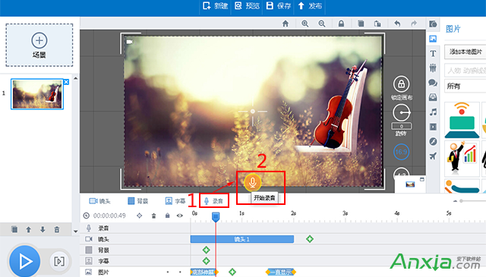The height and width of the screenshot is (277, 486).
Task: Open the music note sidebar panel
Action: (433, 112)
